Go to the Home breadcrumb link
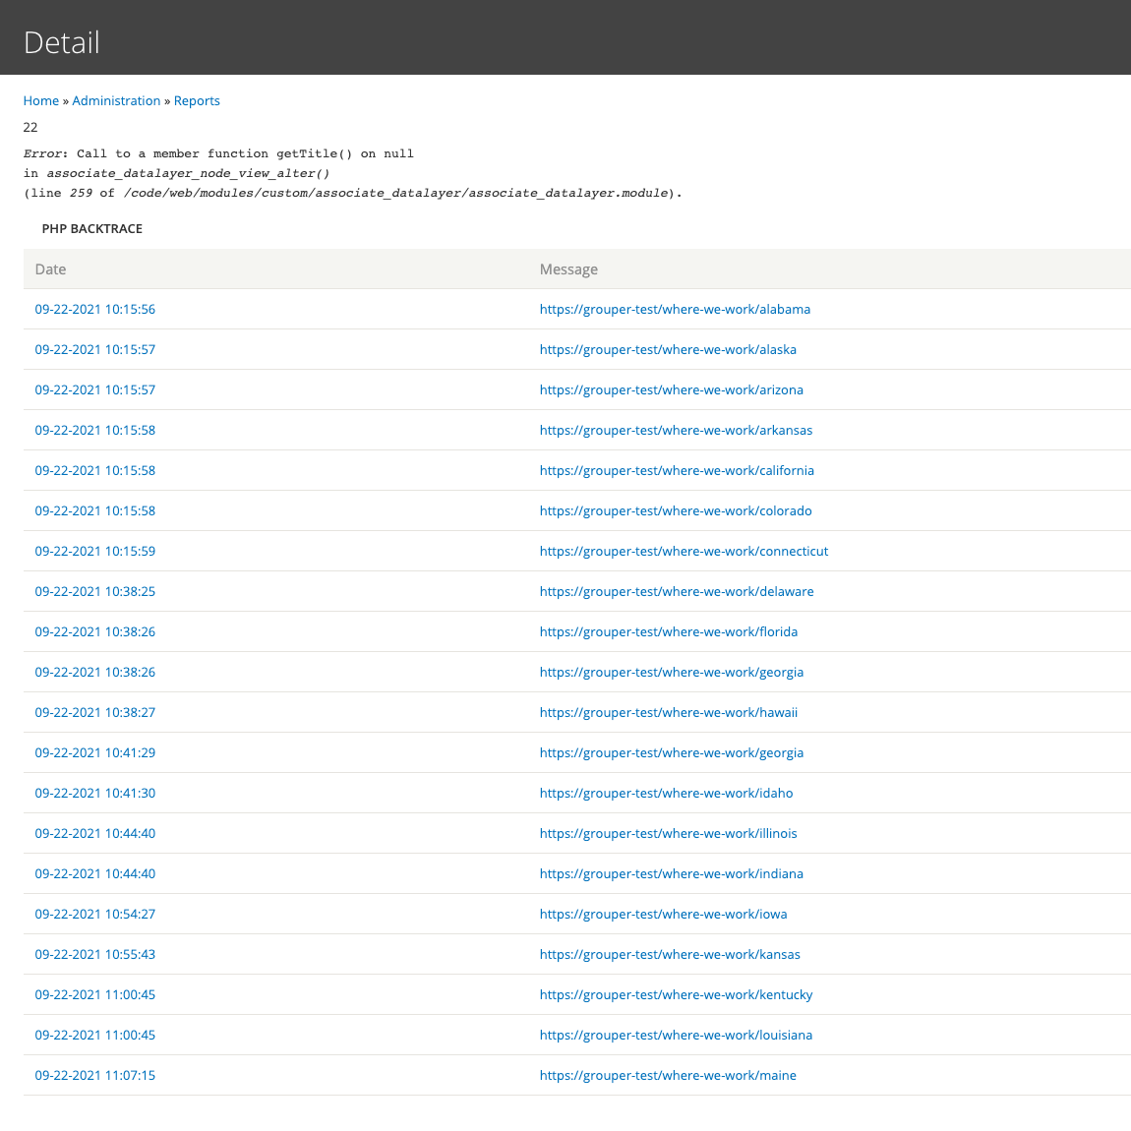This screenshot has height=1131, width=1131. 41,101
